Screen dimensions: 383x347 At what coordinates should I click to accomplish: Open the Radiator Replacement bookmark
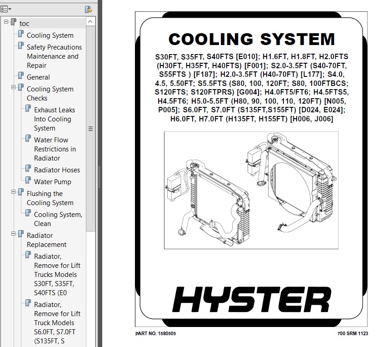pyautogui.click(x=46, y=240)
